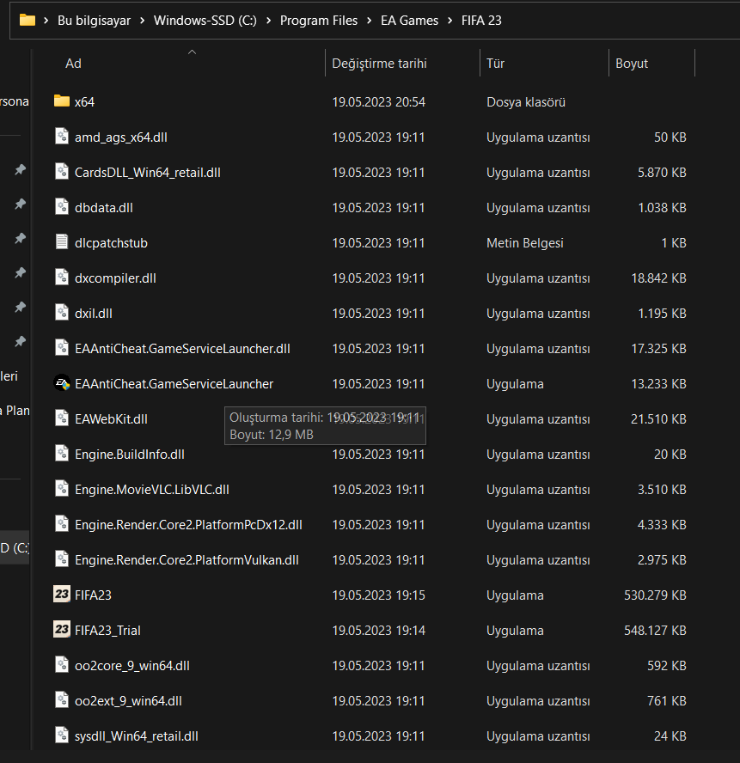The image size is (740, 763).
Task: Click the pin icon beside the dxcompiler.dll row
Action: pos(20,273)
